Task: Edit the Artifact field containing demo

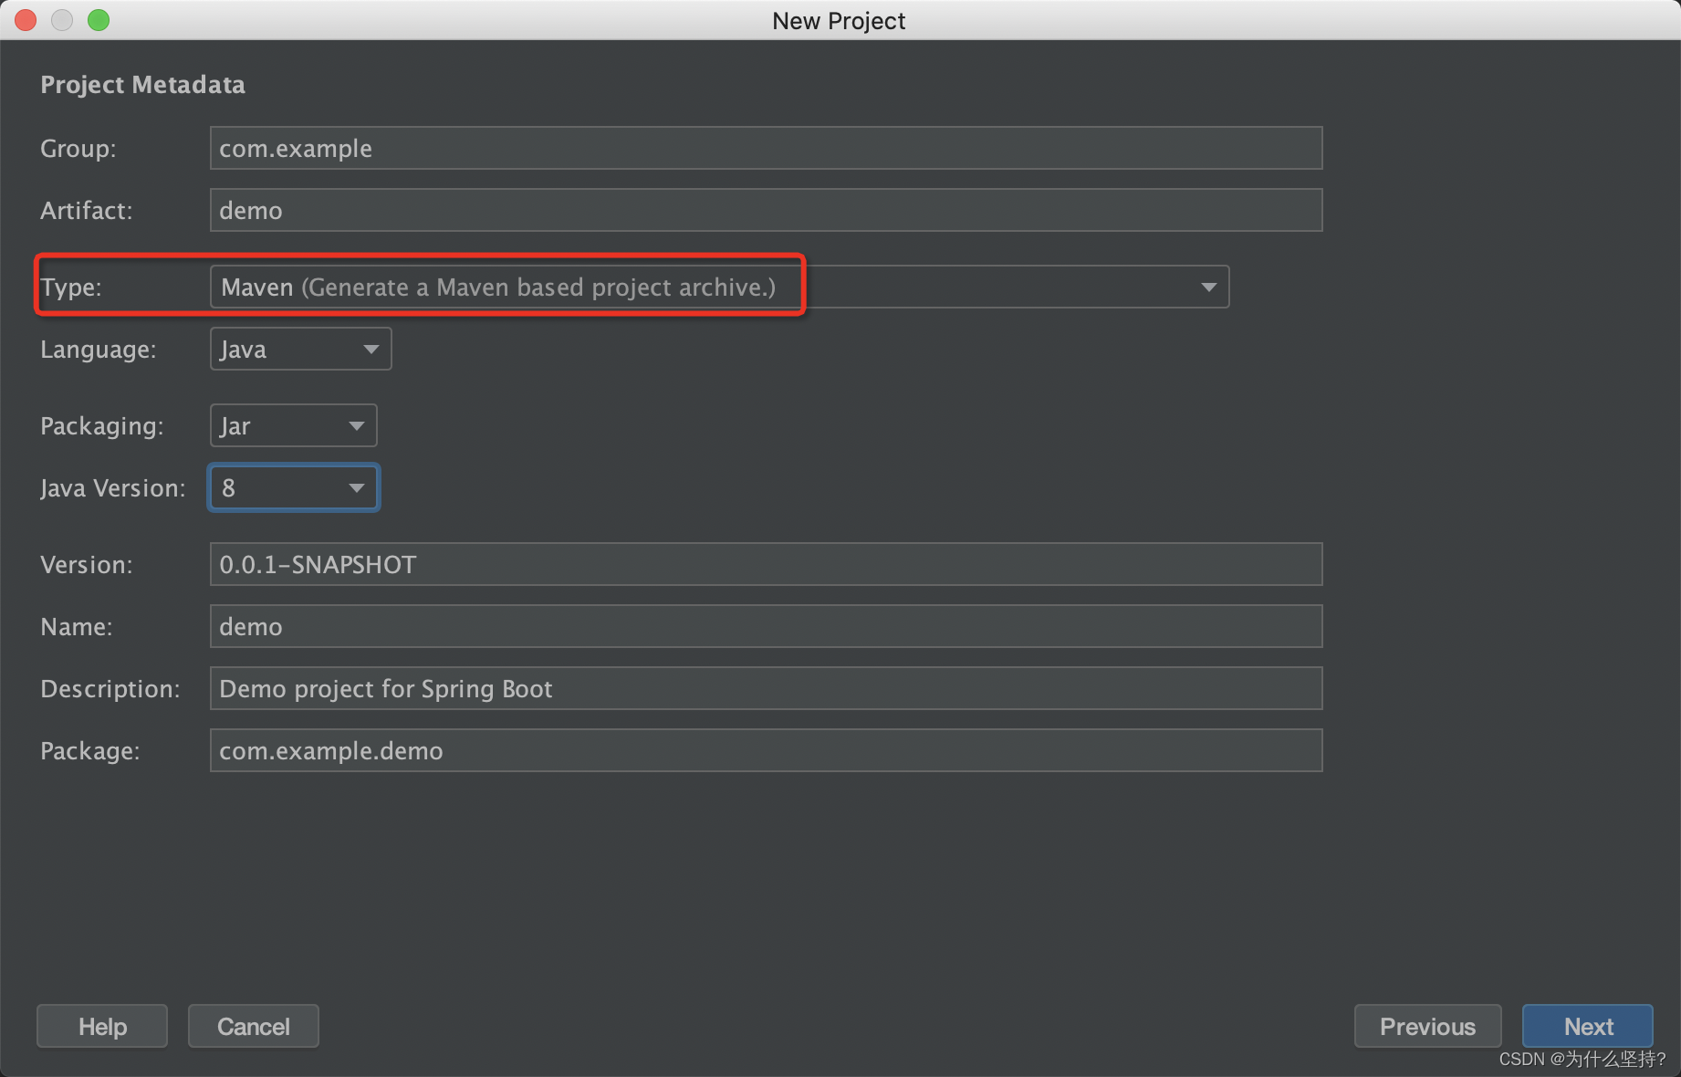Action: point(766,210)
